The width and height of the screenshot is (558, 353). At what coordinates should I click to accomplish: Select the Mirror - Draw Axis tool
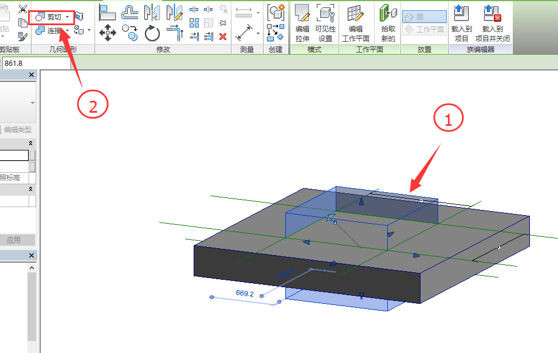(x=174, y=12)
